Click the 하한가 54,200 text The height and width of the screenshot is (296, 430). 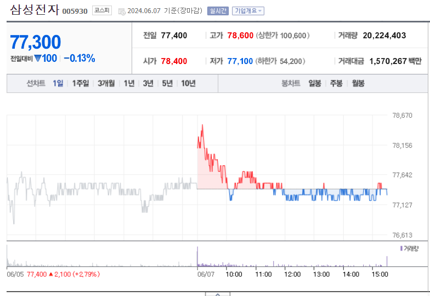point(280,61)
